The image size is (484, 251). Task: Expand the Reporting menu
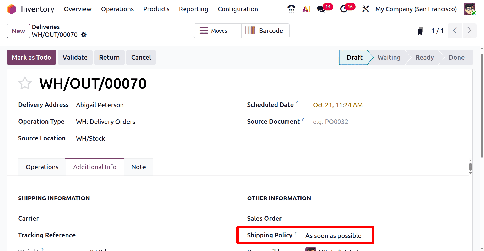click(193, 9)
